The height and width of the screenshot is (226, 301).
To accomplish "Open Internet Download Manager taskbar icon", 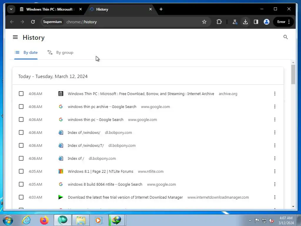I will click(x=117, y=220).
